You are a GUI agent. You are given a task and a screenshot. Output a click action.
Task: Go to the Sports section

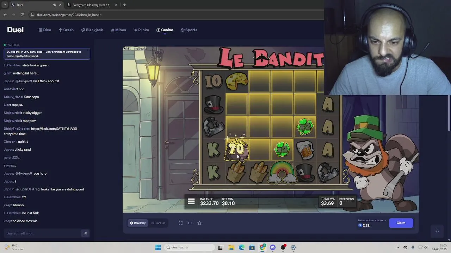[189, 30]
